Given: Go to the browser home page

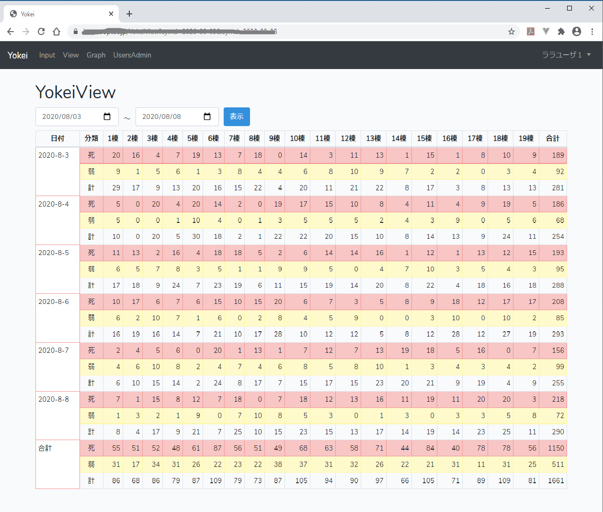Looking at the screenshot, I should (x=57, y=32).
